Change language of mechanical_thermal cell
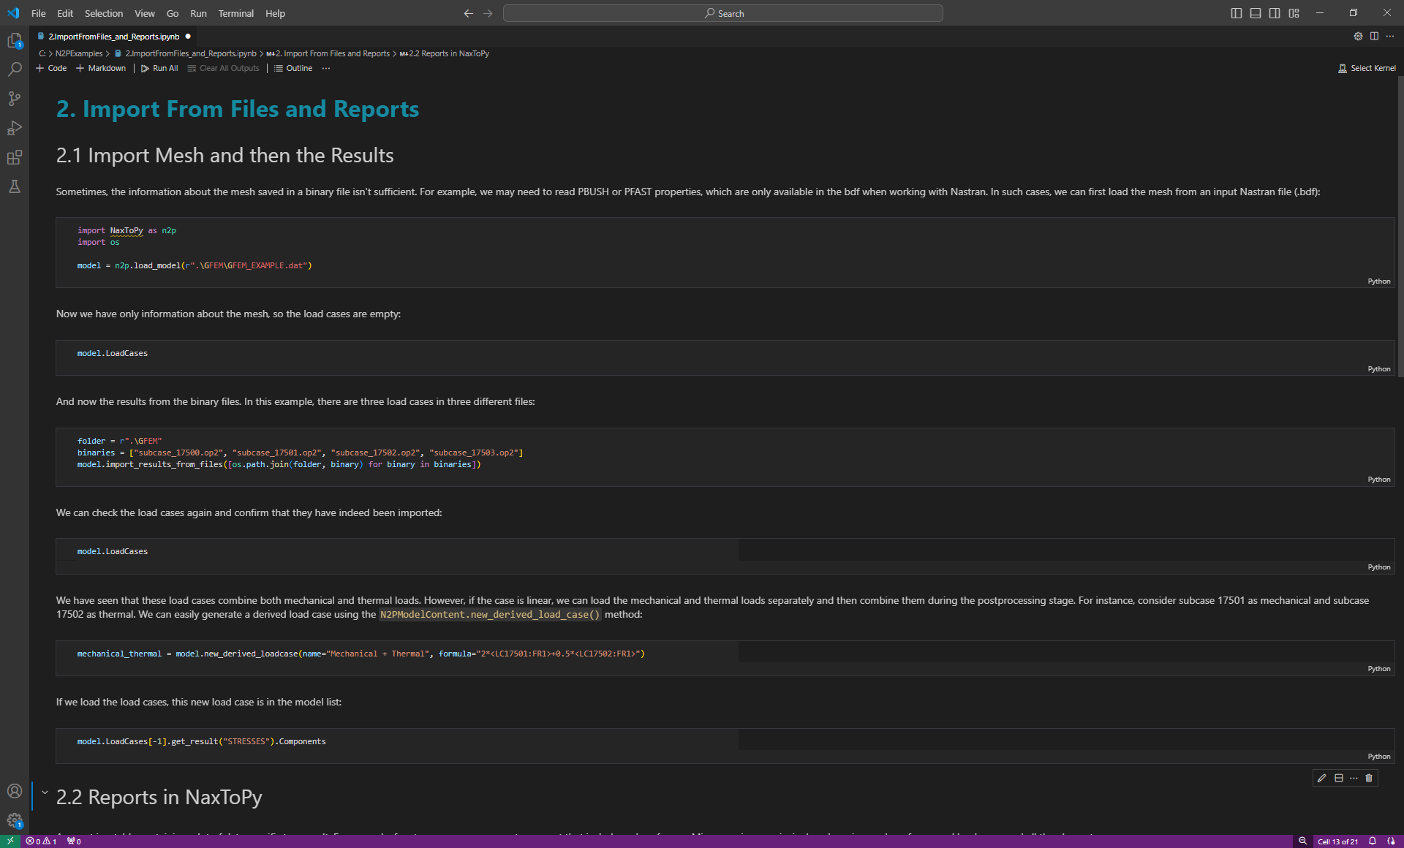The width and height of the screenshot is (1404, 848). pos(1379,669)
